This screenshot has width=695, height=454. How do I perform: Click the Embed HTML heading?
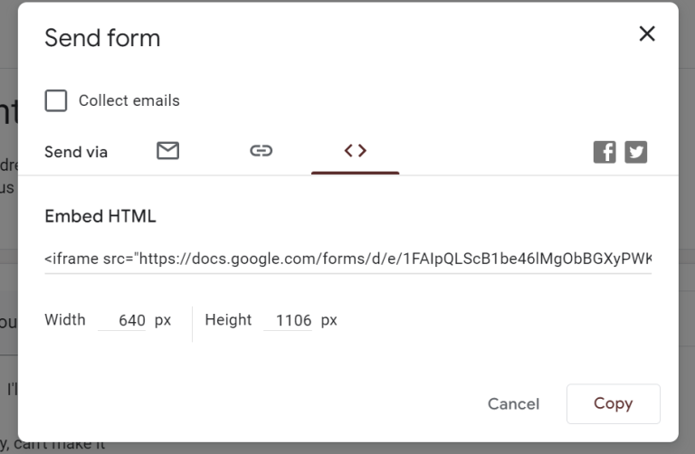[100, 216]
